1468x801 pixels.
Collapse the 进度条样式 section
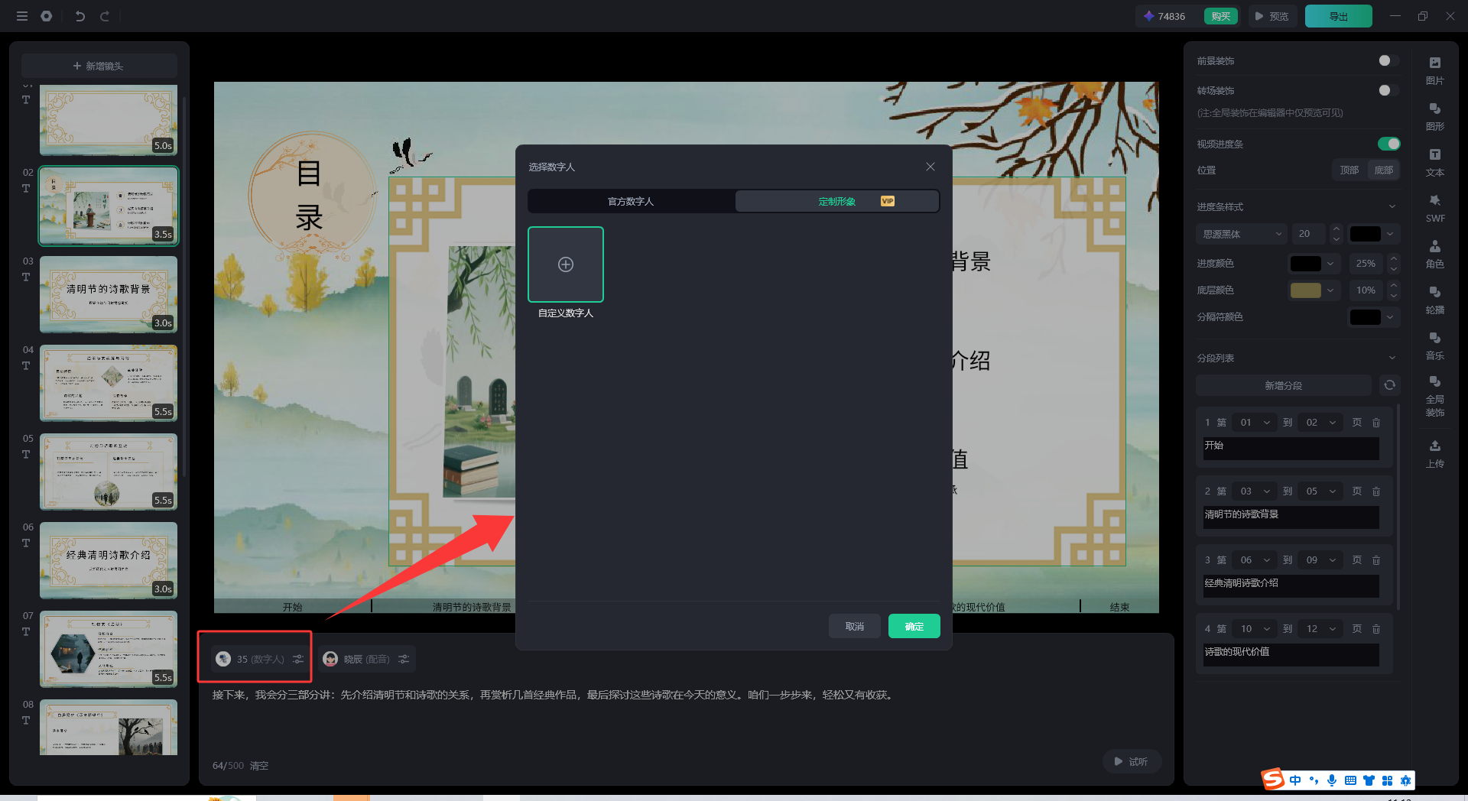(x=1392, y=206)
